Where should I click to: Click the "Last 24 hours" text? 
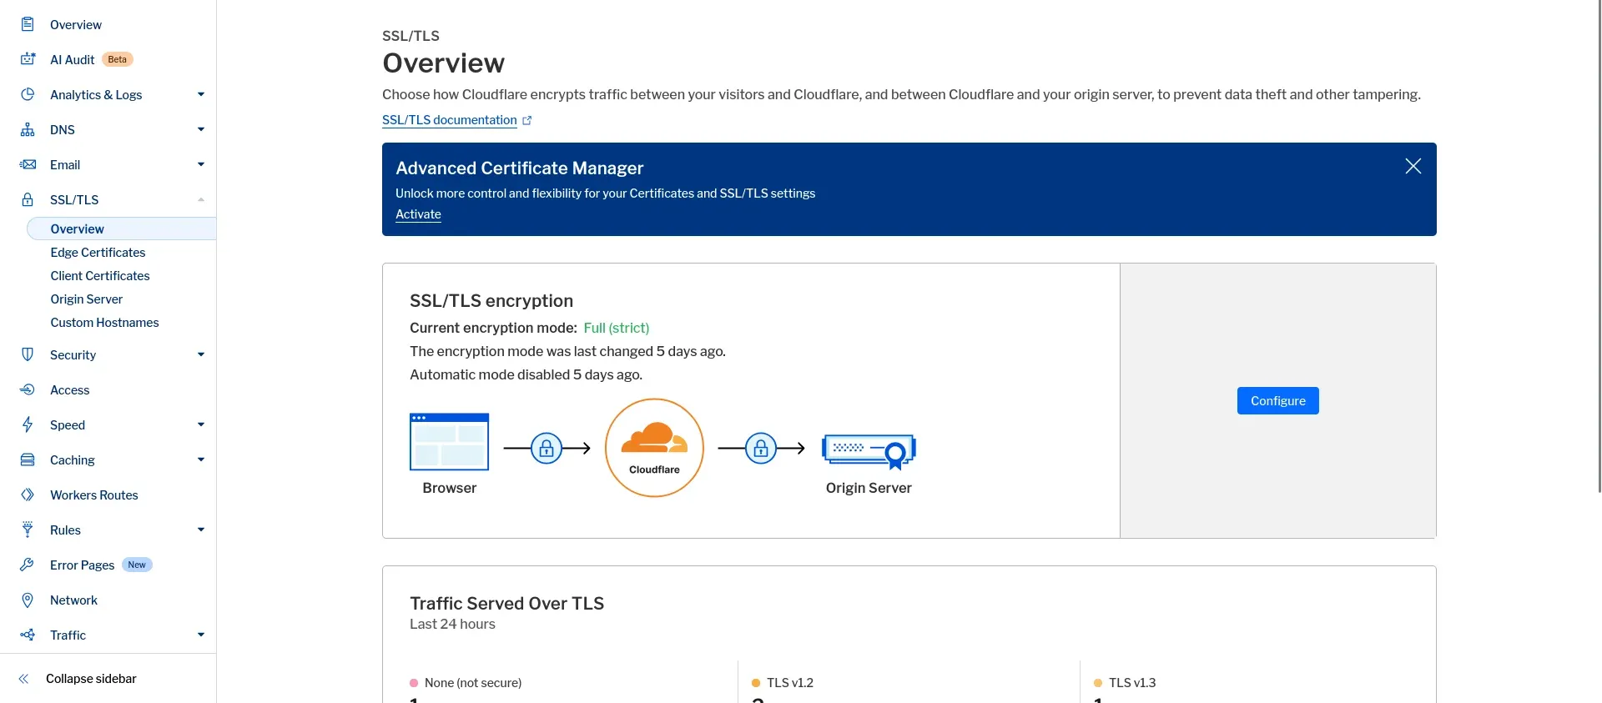pos(452,624)
